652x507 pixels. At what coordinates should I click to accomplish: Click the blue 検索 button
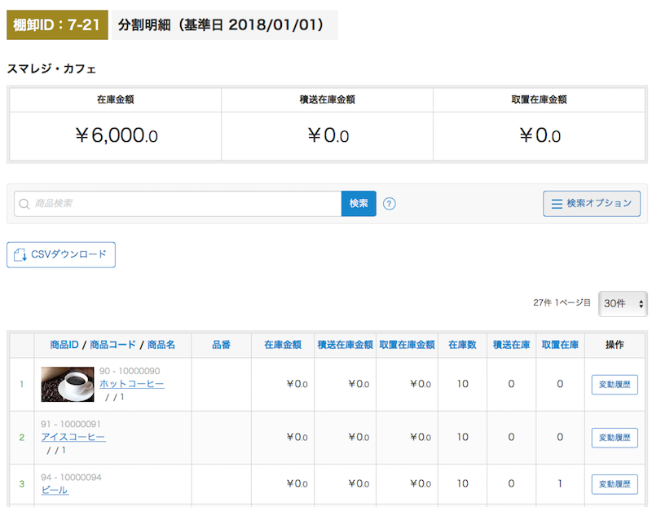click(359, 204)
